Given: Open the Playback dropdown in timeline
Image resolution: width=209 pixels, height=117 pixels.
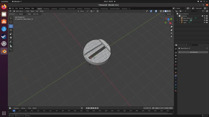Looking at the screenshot, I should [x=17, y=108].
